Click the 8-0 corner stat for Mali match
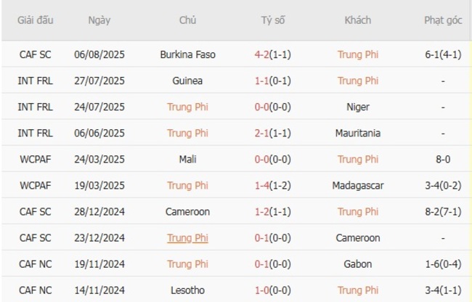This screenshot has height=302, width=472. [x=442, y=159]
